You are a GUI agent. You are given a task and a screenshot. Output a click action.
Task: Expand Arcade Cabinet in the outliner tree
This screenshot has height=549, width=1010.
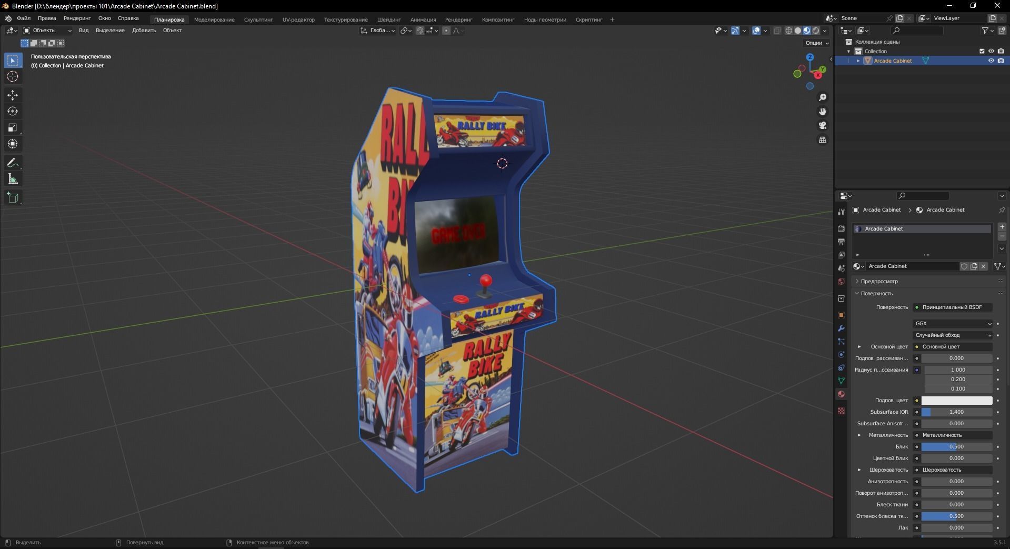pos(858,61)
